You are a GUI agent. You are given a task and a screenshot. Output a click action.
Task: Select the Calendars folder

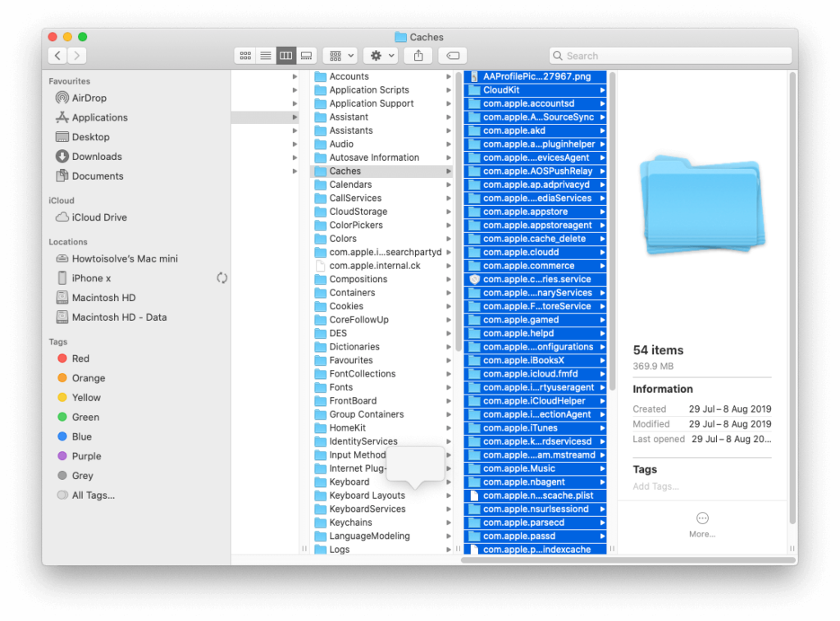(x=381, y=185)
